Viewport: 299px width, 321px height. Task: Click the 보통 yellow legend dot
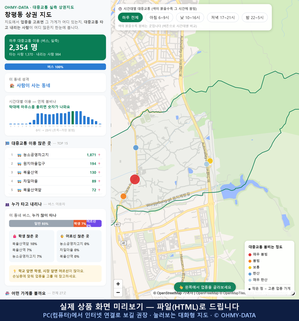250,267
